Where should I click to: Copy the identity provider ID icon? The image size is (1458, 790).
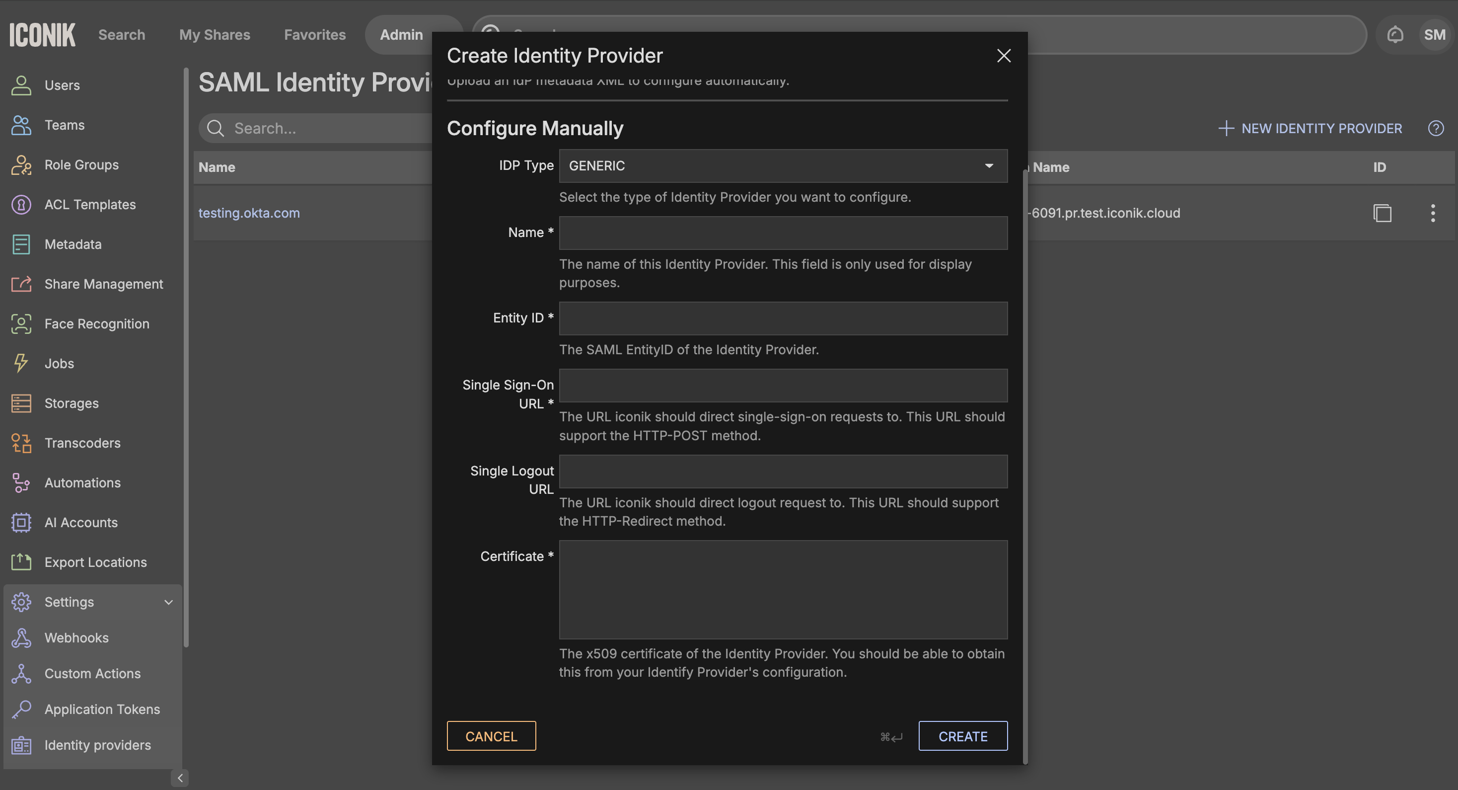coord(1382,213)
